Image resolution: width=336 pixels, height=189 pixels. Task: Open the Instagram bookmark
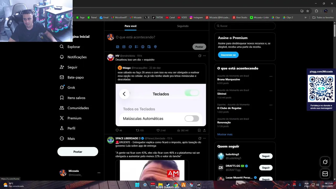196,18
